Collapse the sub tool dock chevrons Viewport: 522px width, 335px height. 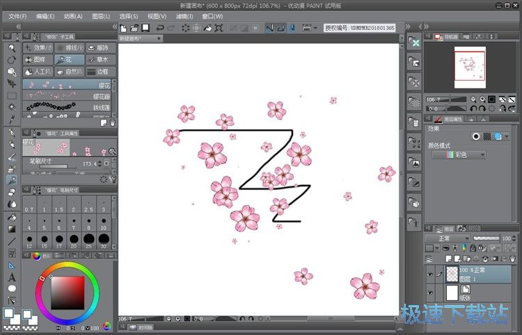pyautogui.click(x=115, y=26)
